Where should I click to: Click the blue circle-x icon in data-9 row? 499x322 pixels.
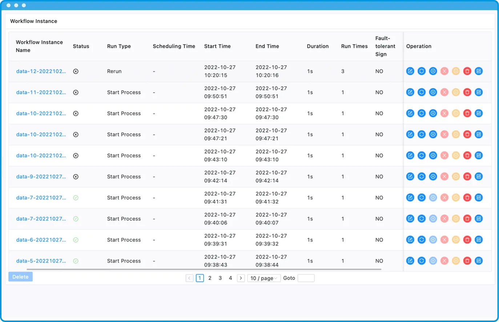click(433, 177)
